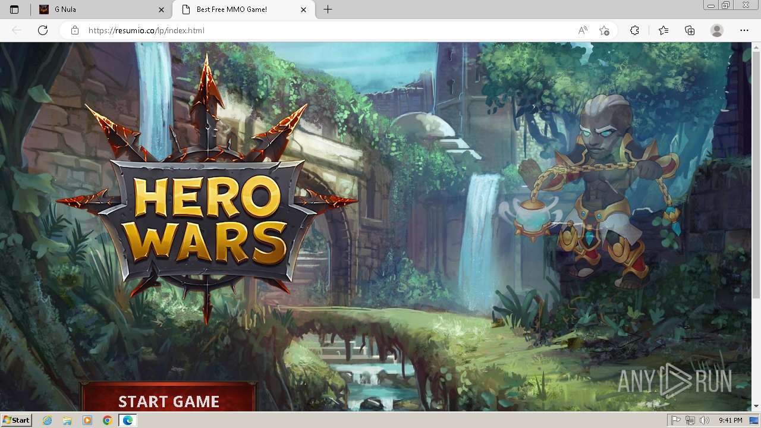Open Windows Media Player from taskbar
This screenshot has width=761, height=428.
point(87,420)
